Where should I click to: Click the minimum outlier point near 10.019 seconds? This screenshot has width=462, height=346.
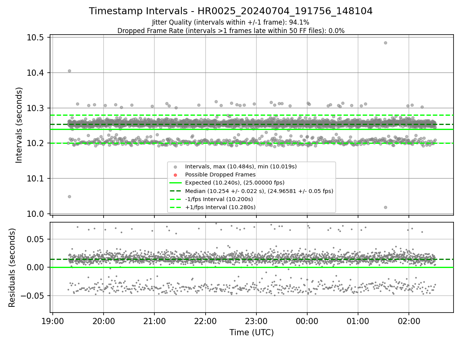[385, 207]
